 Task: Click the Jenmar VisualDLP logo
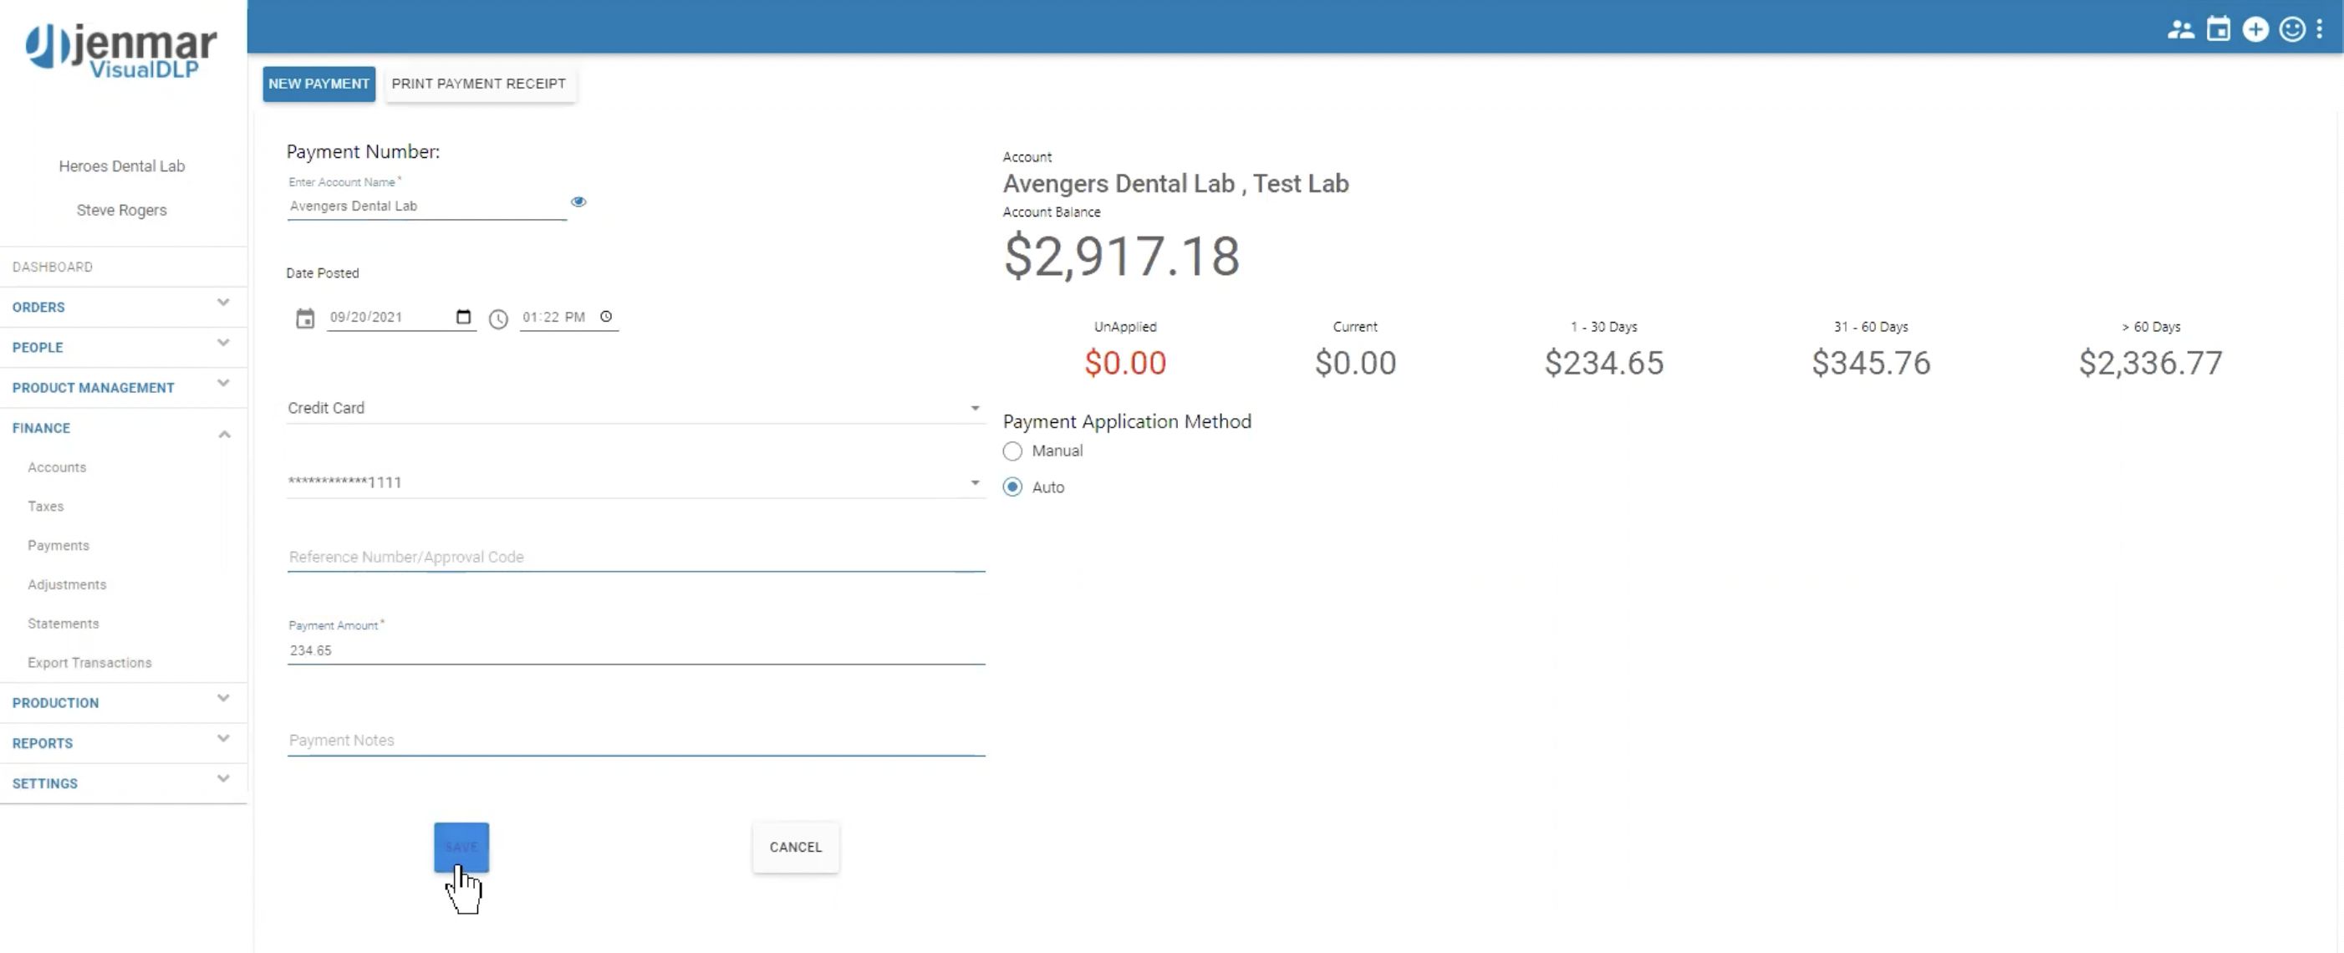(122, 51)
